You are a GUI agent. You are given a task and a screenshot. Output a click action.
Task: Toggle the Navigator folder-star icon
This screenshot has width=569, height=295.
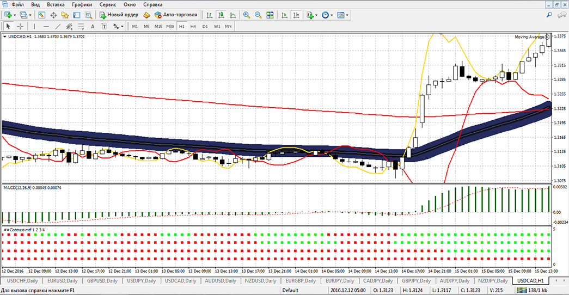coord(65,15)
